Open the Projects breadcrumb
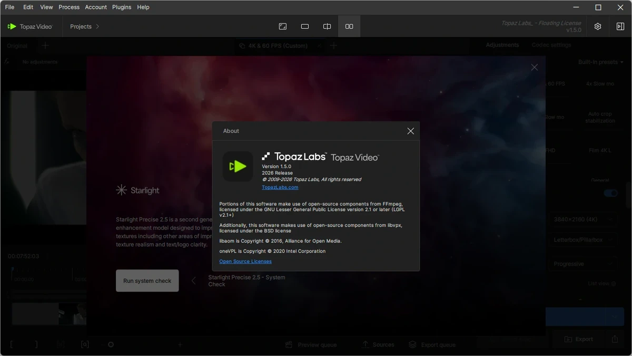632x356 pixels. click(x=81, y=26)
